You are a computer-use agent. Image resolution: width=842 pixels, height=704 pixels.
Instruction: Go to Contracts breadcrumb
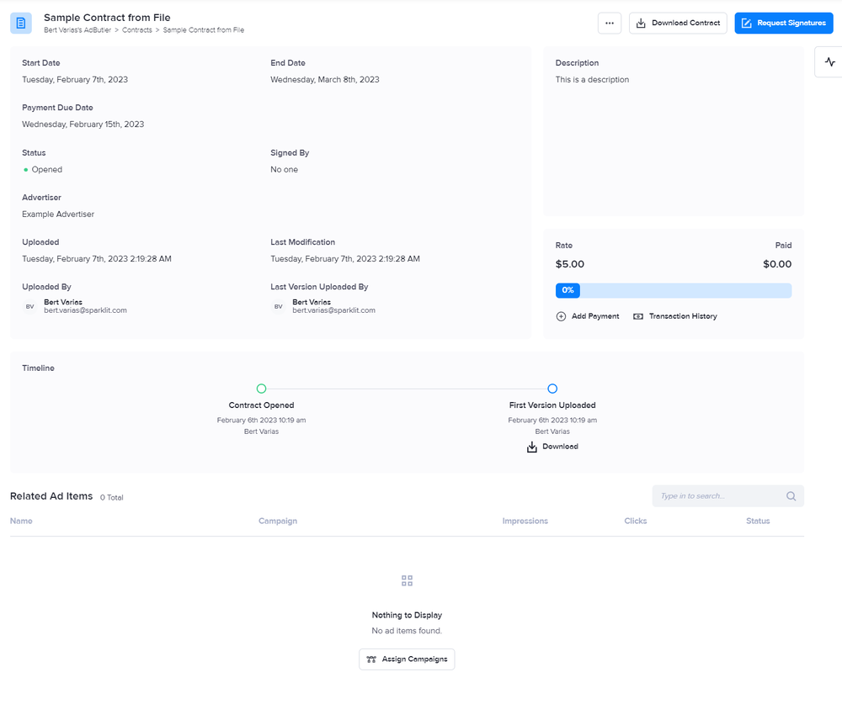pyautogui.click(x=137, y=30)
